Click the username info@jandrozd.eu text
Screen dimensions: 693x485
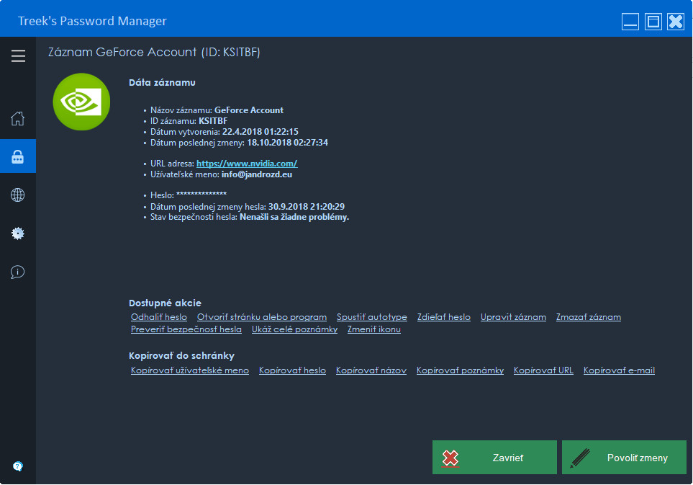(257, 174)
